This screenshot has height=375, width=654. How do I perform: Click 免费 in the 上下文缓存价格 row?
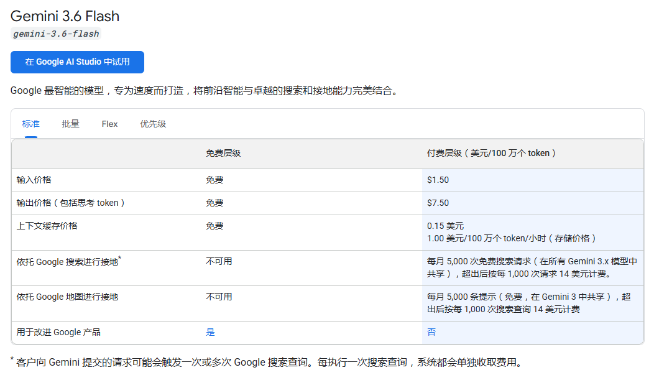click(214, 226)
